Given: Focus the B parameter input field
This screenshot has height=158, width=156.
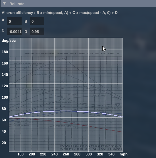Looking at the screenshot, I should [37, 21].
